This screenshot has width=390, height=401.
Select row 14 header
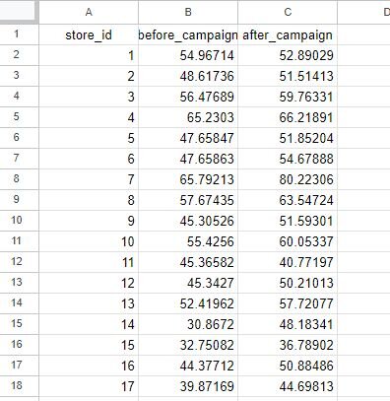coord(19,303)
